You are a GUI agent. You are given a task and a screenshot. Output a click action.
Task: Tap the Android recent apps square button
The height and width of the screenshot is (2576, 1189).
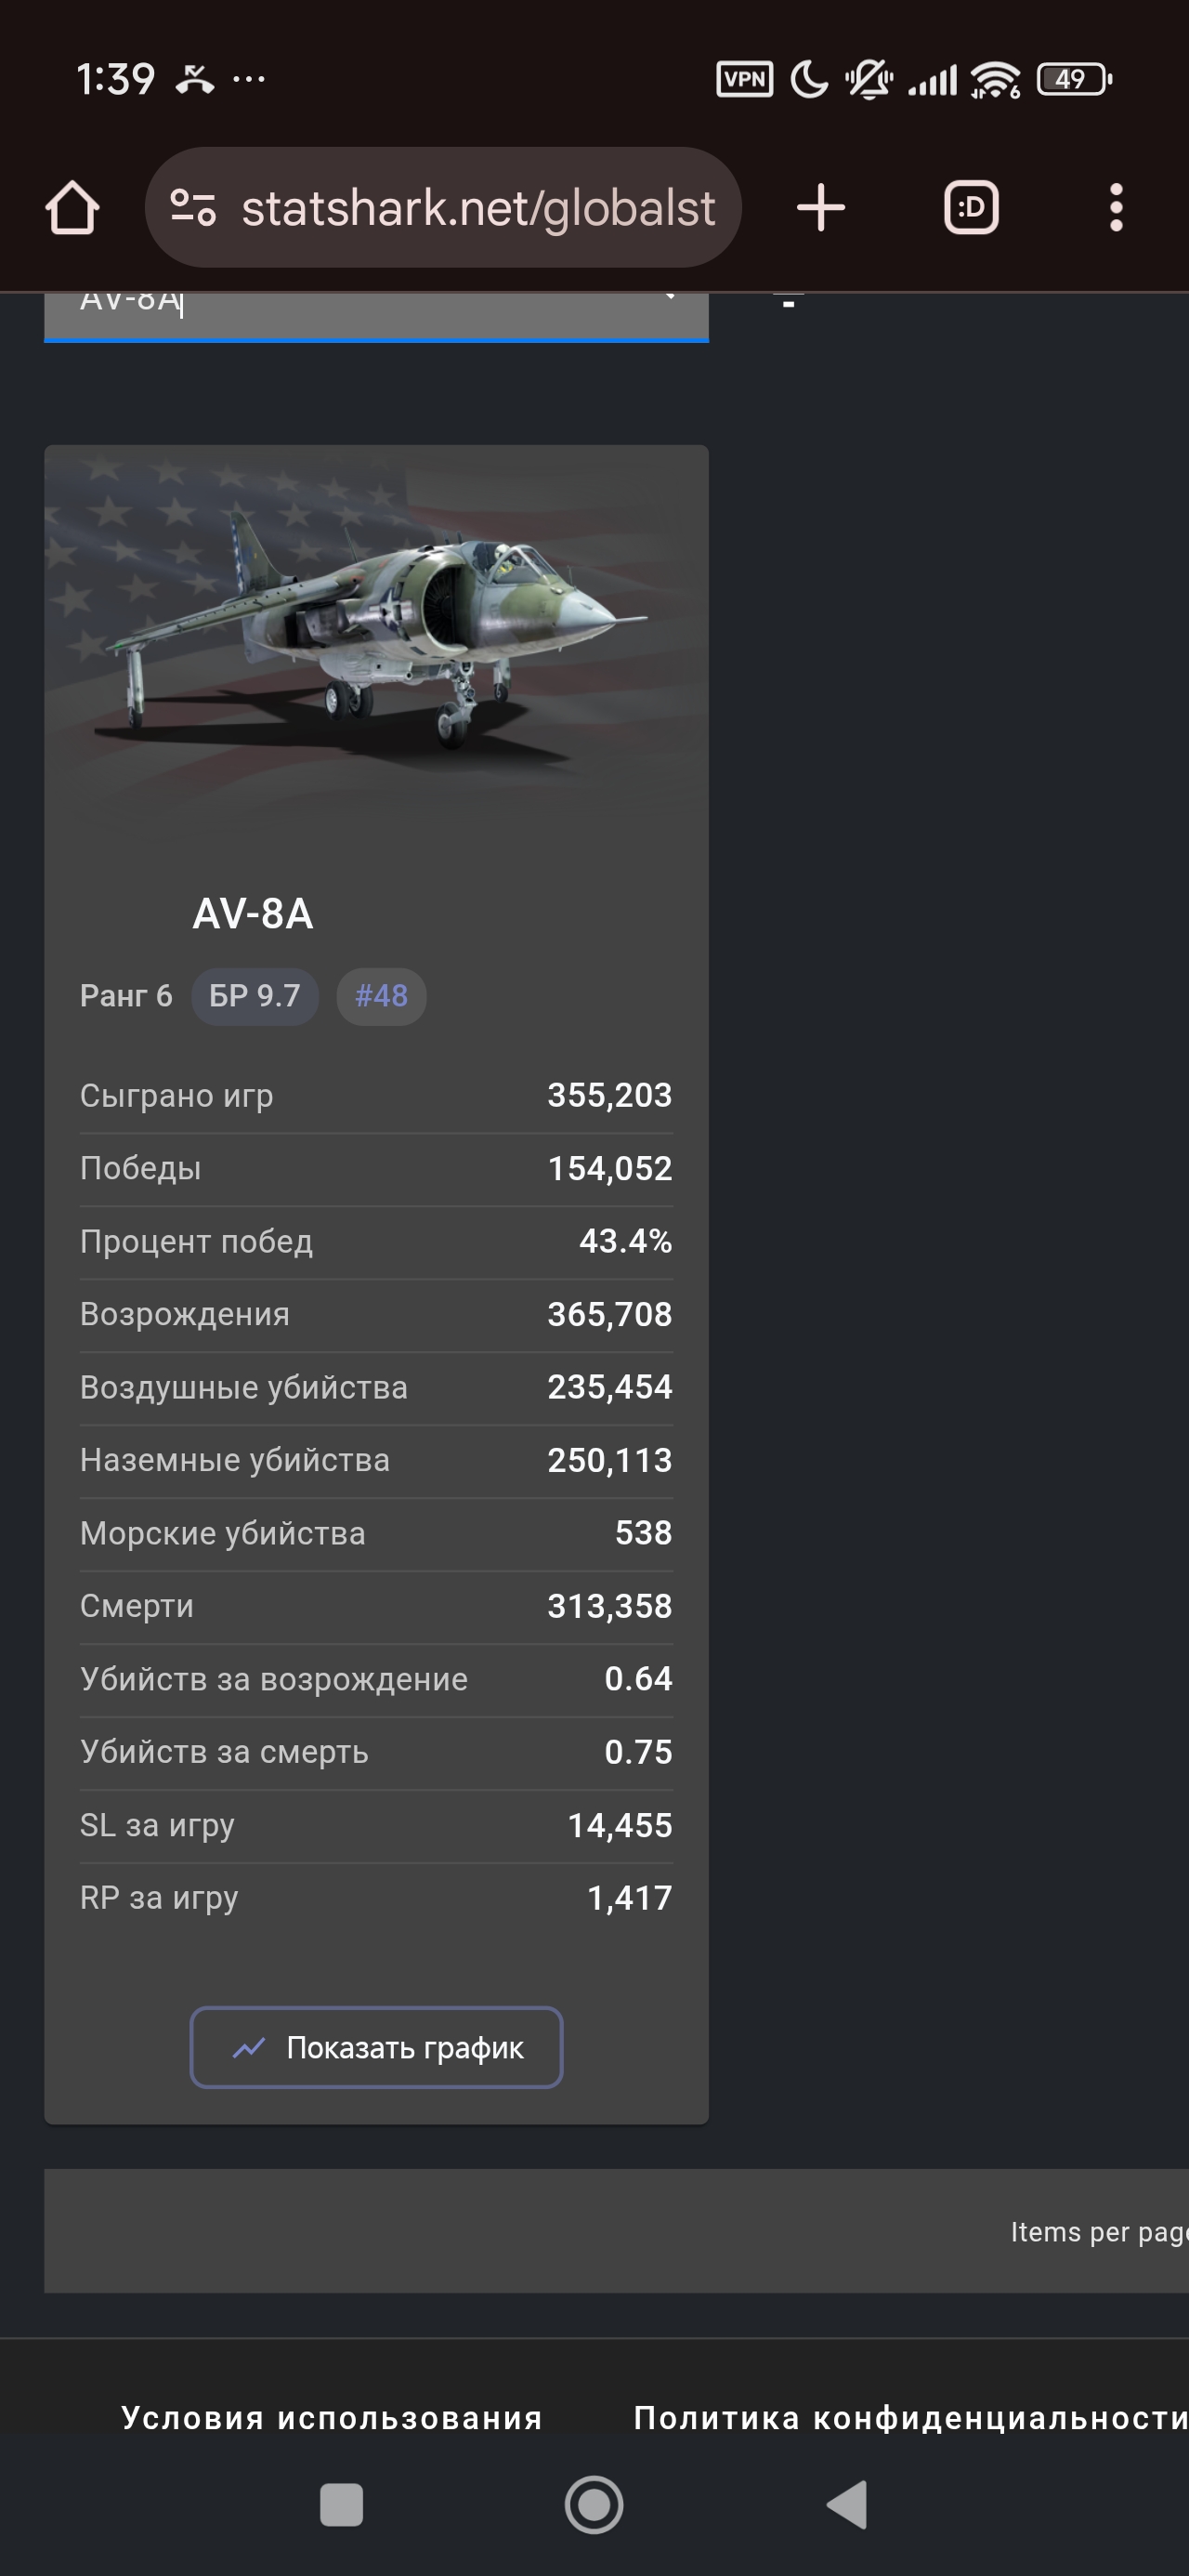341,2504
